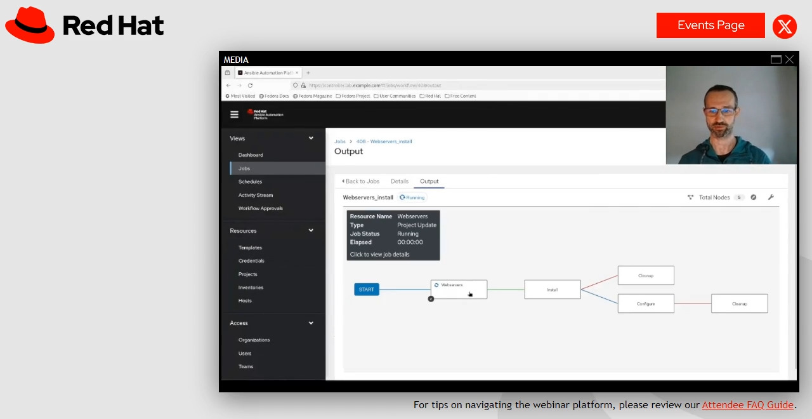Image resolution: width=812 pixels, height=419 pixels.
Task: Open Templates in the sidebar
Action: point(250,248)
